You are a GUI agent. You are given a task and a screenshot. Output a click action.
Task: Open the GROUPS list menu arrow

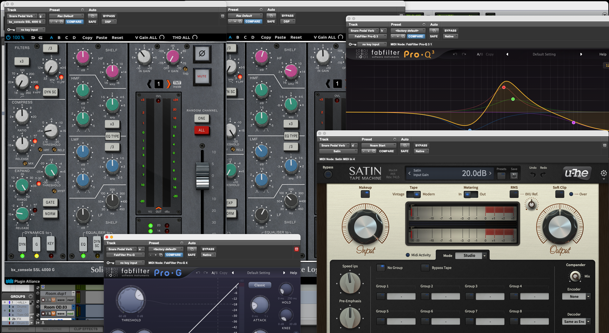(x=31, y=297)
